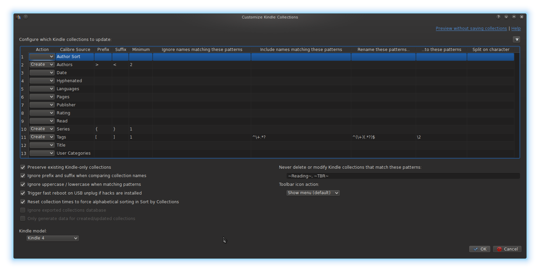Screen dimensions: 540x272
Task: Open Action dropdown for Publisher row
Action: 42,105
